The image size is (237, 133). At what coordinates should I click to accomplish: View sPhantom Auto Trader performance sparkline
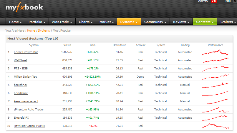[x=215, y=110]
